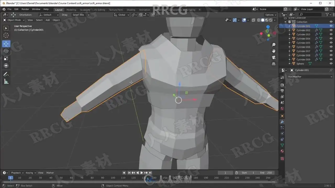Open the Physics properties tab
This screenshot has height=188, width=335.
282,133
